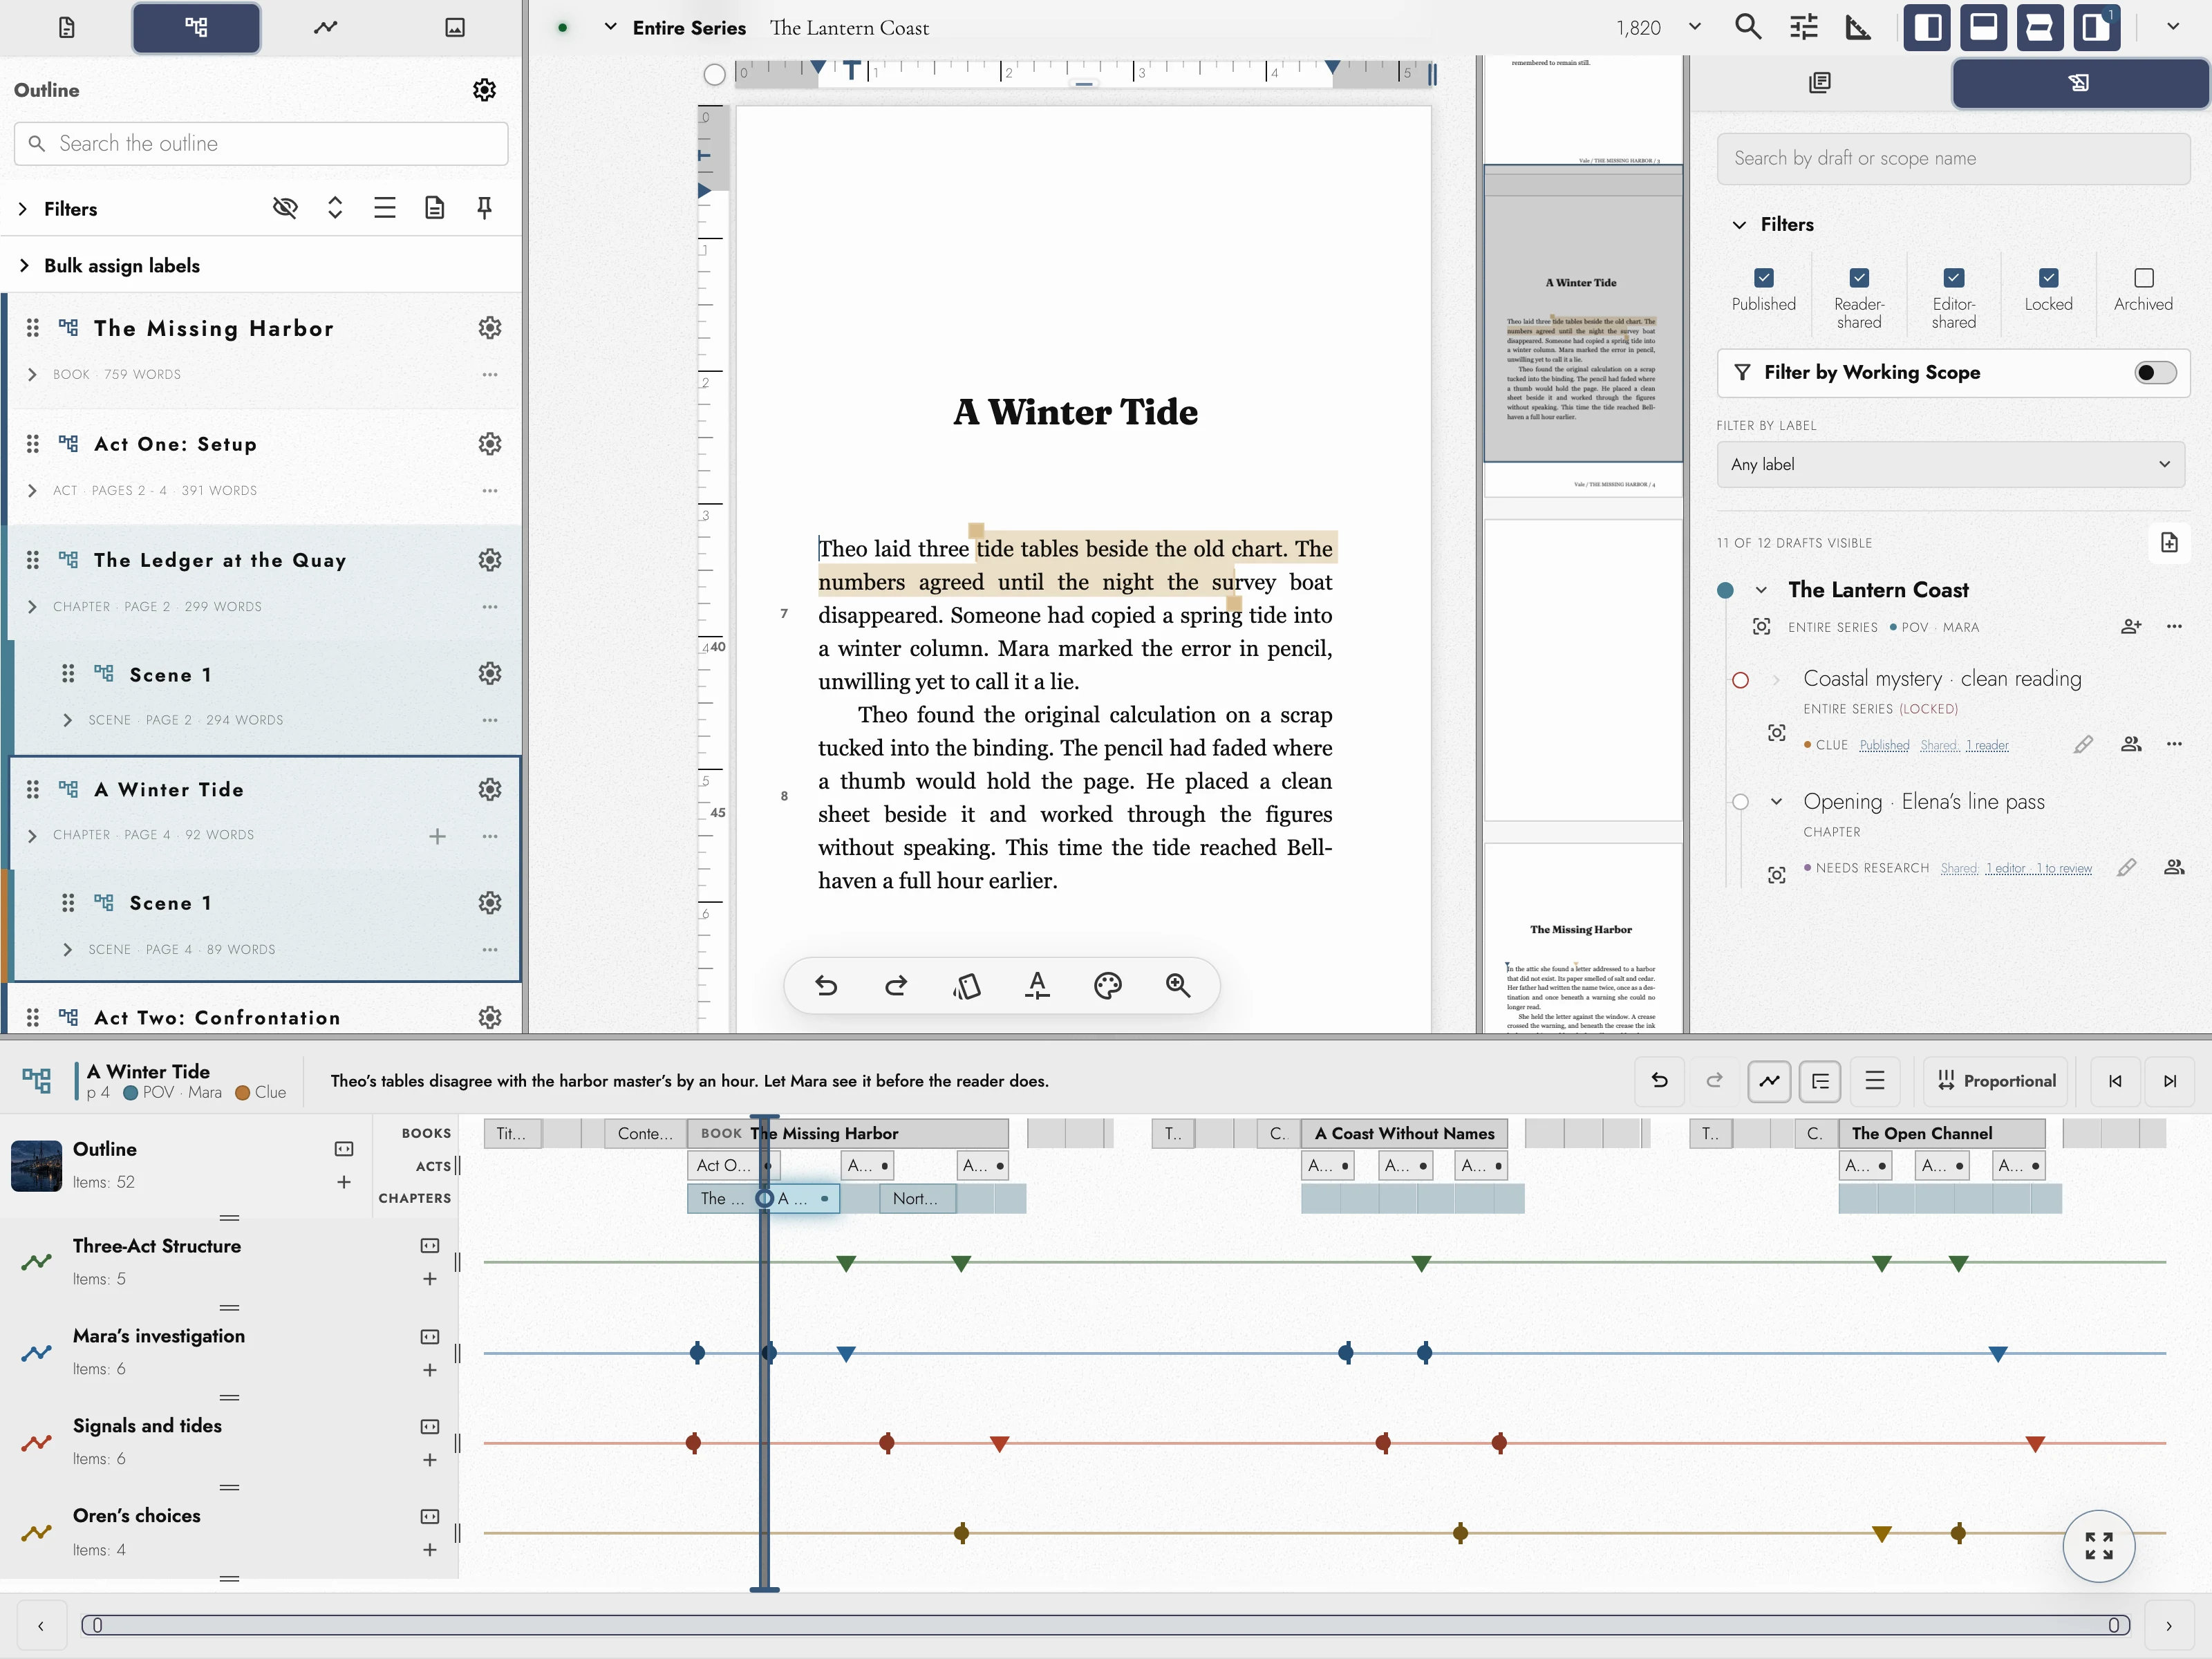Open the tune sliders settings icon
The image size is (2212, 1659).
[x=1804, y=27]
